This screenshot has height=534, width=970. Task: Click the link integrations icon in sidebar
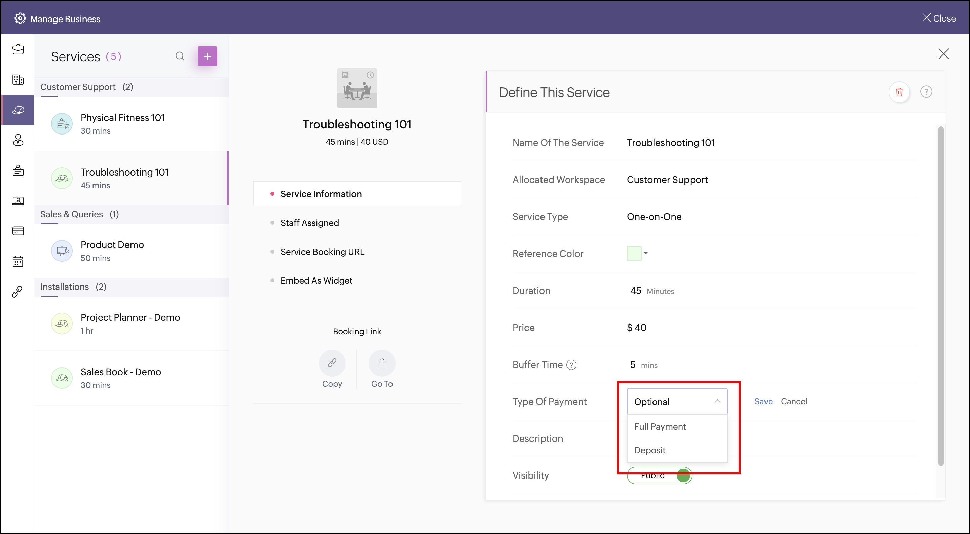[x=18, y=292]
